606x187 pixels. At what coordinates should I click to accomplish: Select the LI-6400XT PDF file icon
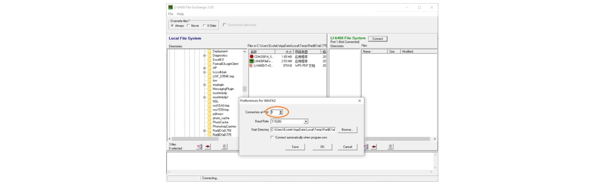tap(252, 66)
